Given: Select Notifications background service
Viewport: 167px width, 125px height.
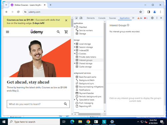Looking at the screenshot, I should [85, 90].
